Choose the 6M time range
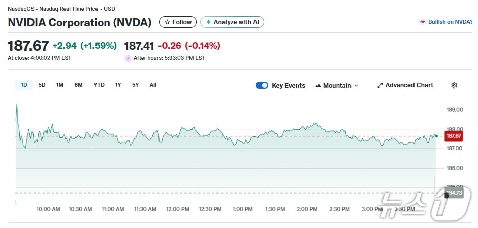 pyautogui.click(x=78, y=85)
